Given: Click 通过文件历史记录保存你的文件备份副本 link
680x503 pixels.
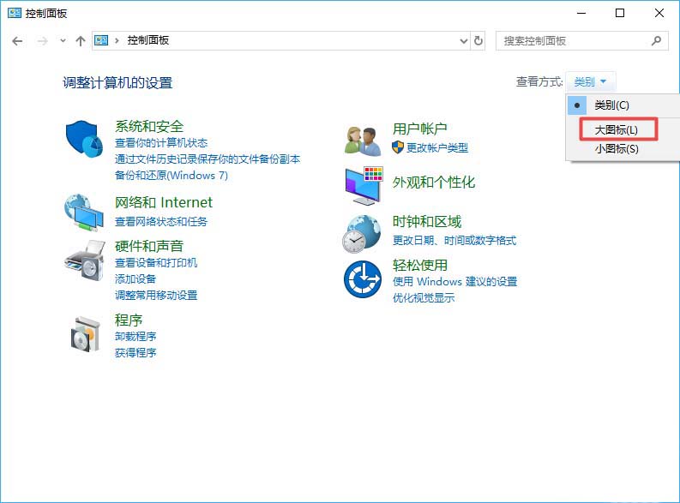Looking at the screenshot, I should [x=208, y=159].
